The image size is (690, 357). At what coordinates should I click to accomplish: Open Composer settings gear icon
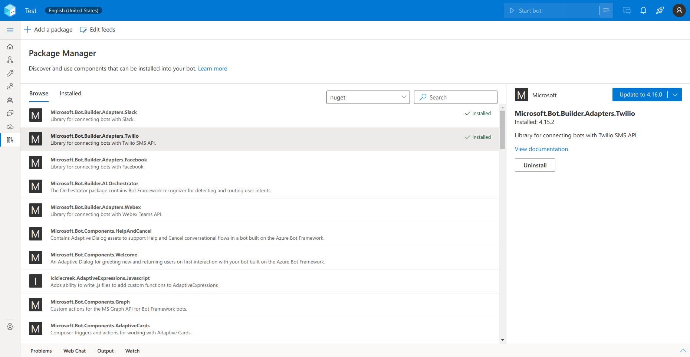[10, 327]
